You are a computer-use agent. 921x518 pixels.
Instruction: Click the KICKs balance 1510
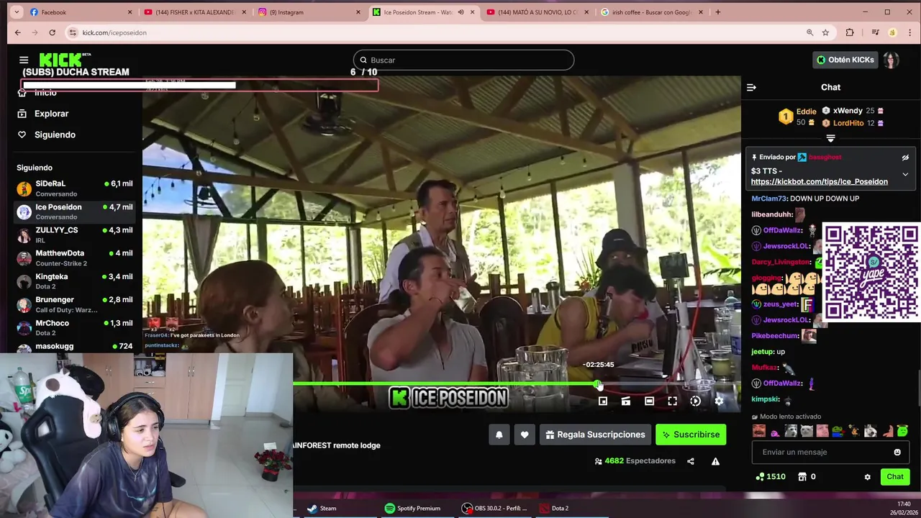point(770,476)
